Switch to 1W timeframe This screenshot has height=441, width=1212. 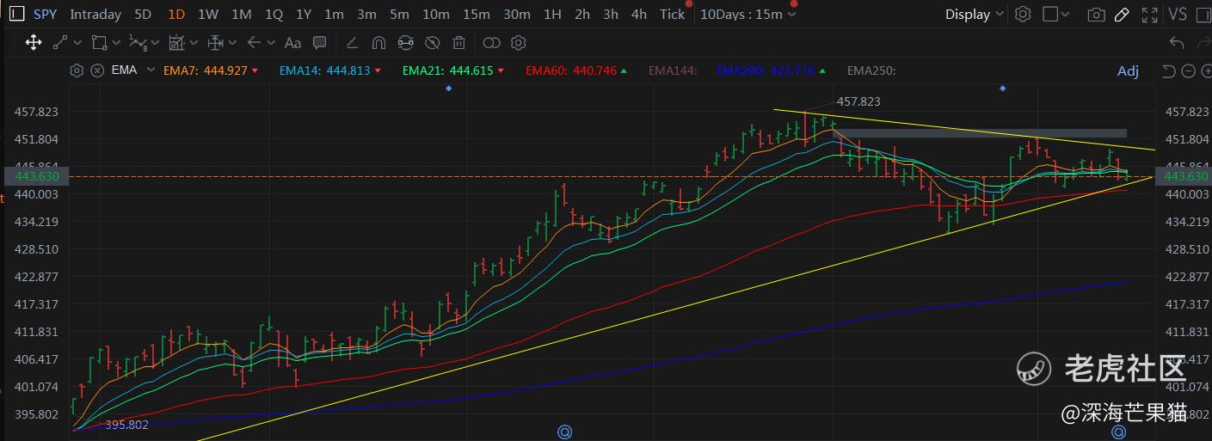207,14
